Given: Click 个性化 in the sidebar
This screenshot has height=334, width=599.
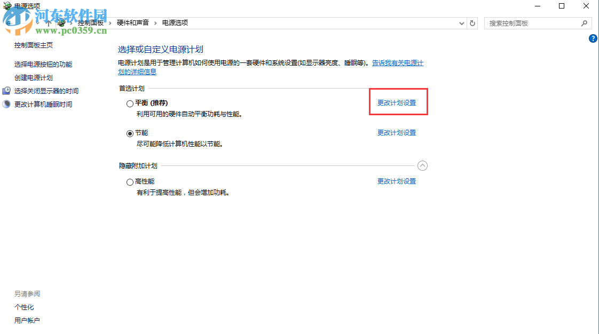Looking at the screenshot, I should point(24,307).
